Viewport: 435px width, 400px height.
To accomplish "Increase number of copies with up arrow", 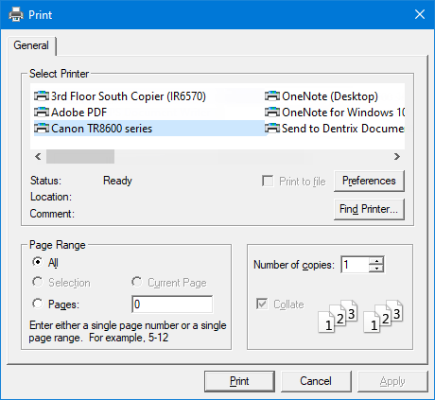I will coord(376,261).
